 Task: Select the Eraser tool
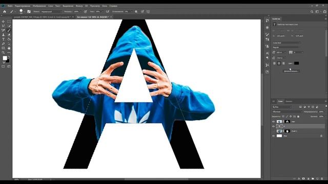point(9,35)
